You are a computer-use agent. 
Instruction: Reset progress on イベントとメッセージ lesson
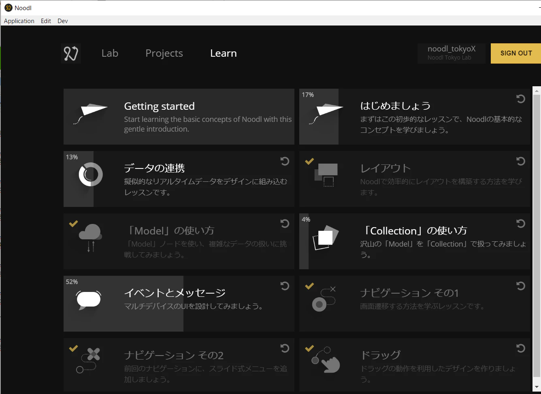click(x=285, y=286)
